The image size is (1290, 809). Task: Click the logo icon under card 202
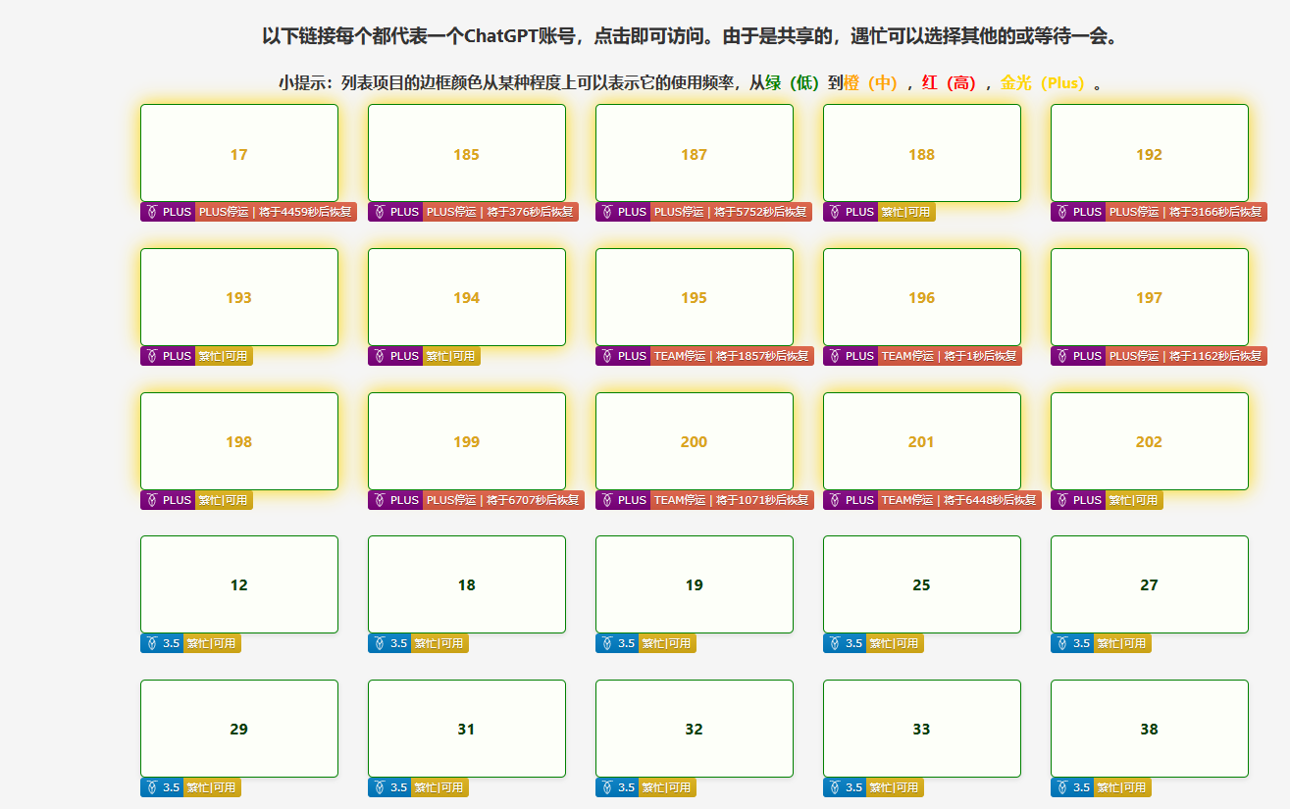[1062, 500]
